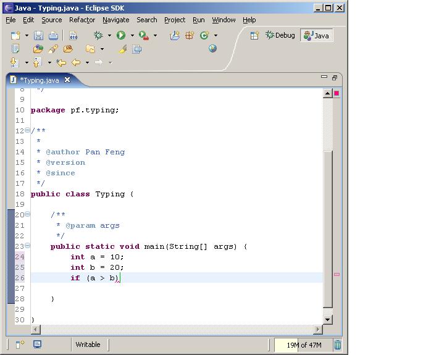Navigate Back with yellow left arrow
The image size is (439, 355).
[x=76, y=62]
